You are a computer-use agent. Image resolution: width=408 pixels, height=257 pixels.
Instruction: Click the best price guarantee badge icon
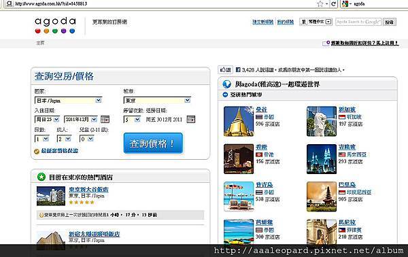pos(37,152)
